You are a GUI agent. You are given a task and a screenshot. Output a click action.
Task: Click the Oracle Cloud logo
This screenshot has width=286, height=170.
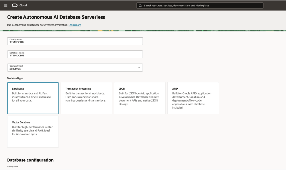click(15, 6)
